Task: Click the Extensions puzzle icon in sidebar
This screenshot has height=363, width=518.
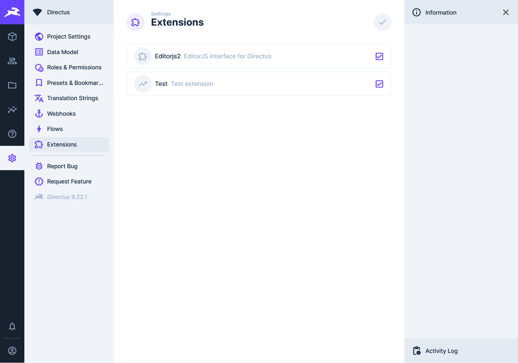Action: [x=39, y=144]
